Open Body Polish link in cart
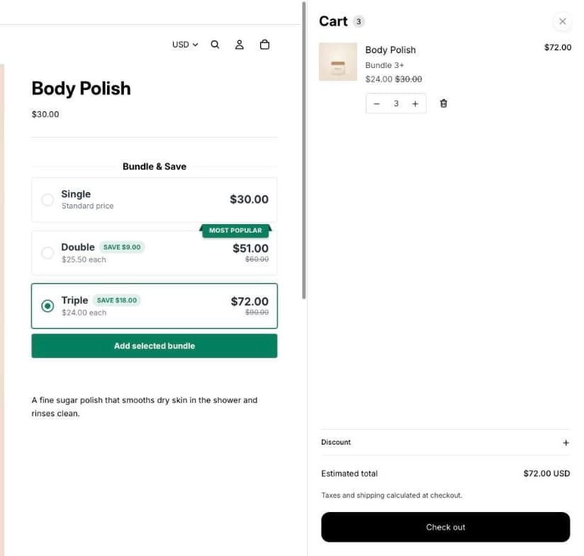Image resolution: width=584 pixels, height=556 pixels. pos(391,50)
